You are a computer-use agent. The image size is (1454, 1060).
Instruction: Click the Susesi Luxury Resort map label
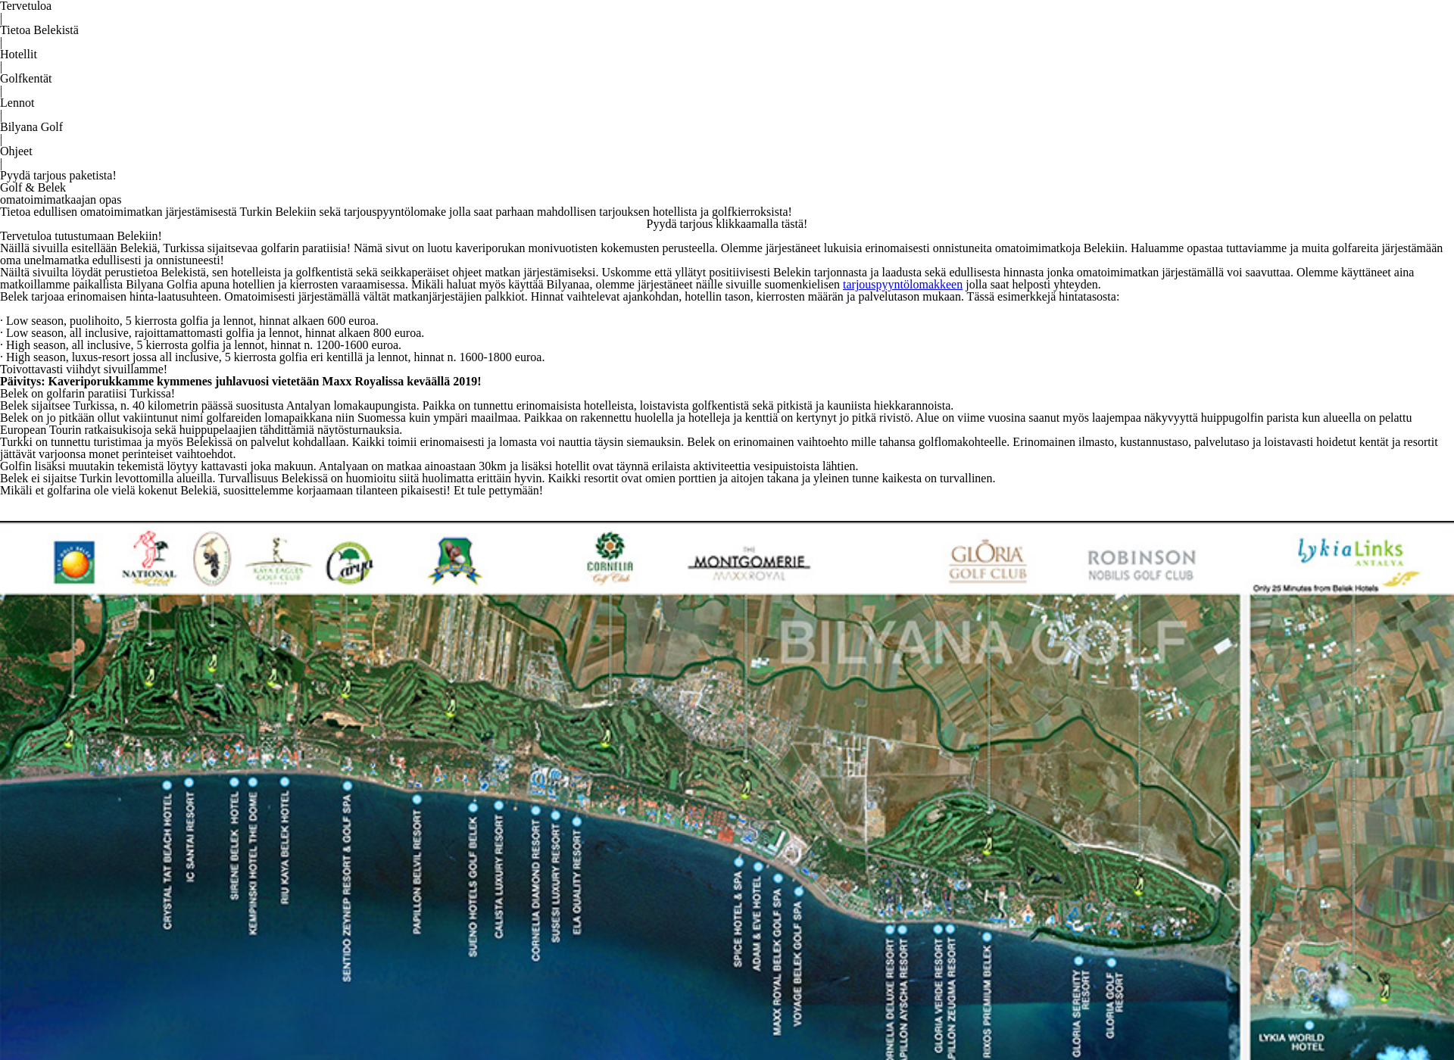[x=555, y=884]
